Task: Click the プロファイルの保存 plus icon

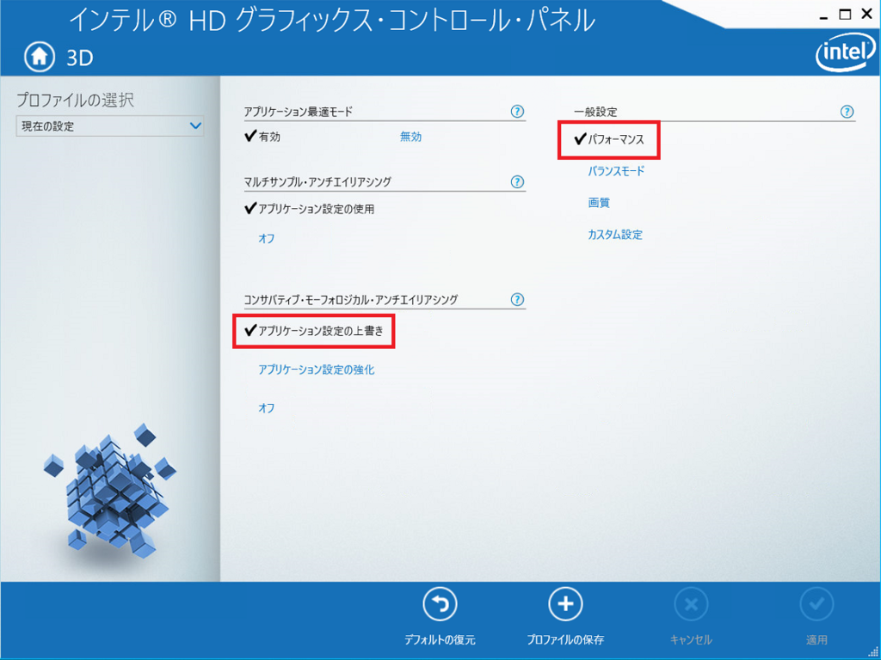Action: 565,604
